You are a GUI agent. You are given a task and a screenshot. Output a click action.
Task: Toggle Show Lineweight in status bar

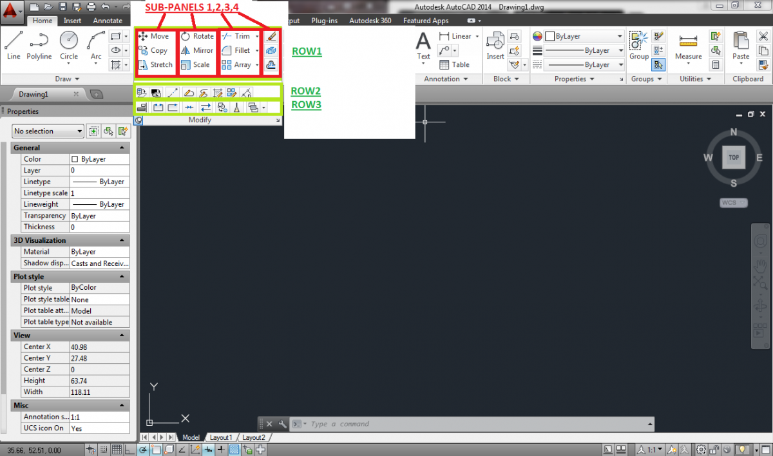tap(221, 450)
